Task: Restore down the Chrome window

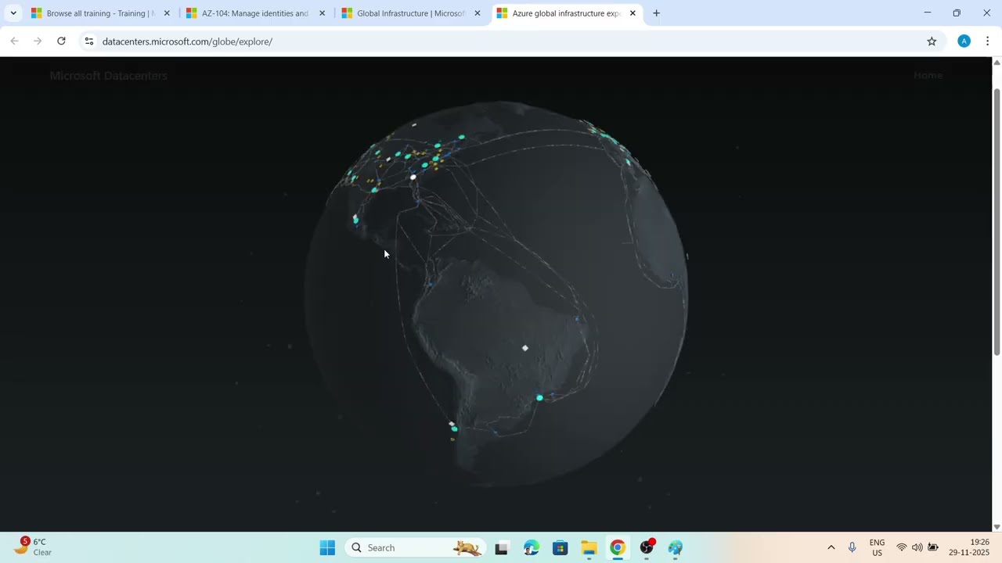Action: [957, 13]
